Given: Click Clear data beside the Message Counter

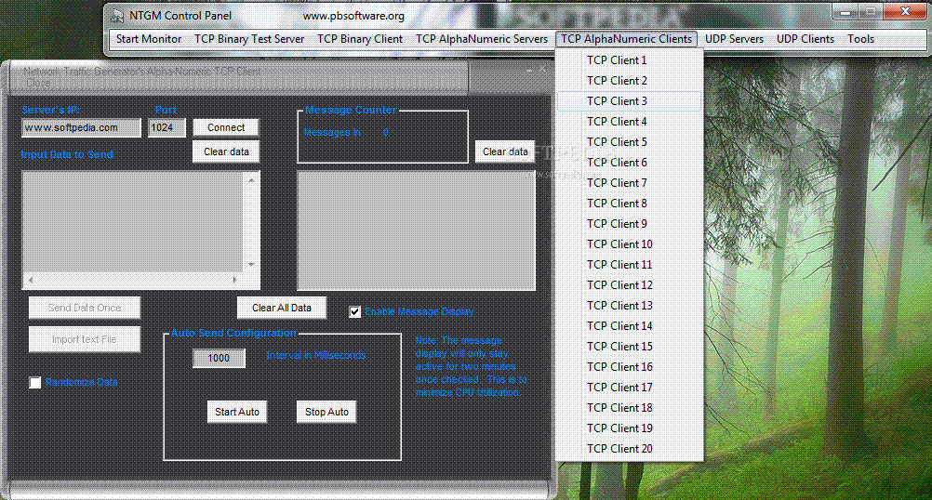Looking at the screenshot, I should [505, 152].
